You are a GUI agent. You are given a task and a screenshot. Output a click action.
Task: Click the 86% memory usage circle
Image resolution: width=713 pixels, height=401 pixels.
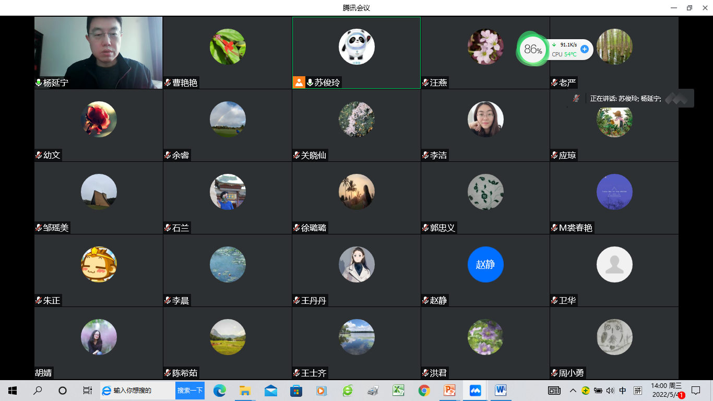pos(532,50)
